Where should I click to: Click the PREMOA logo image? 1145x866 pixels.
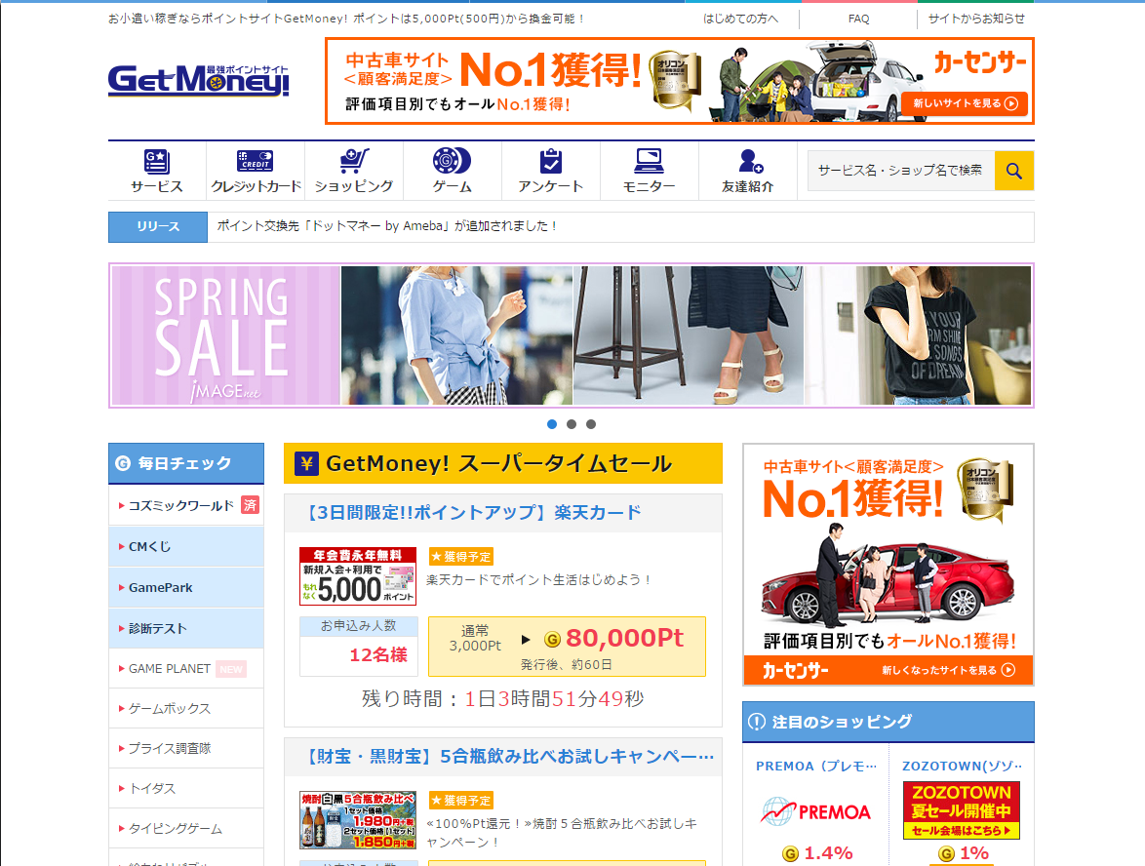815,812
